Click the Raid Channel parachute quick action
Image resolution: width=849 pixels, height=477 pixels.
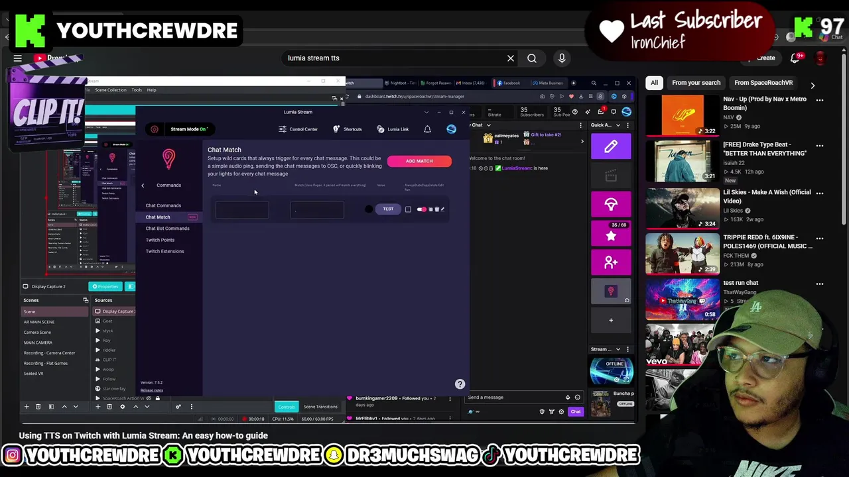pyautogui.click(x=611, y=205)
